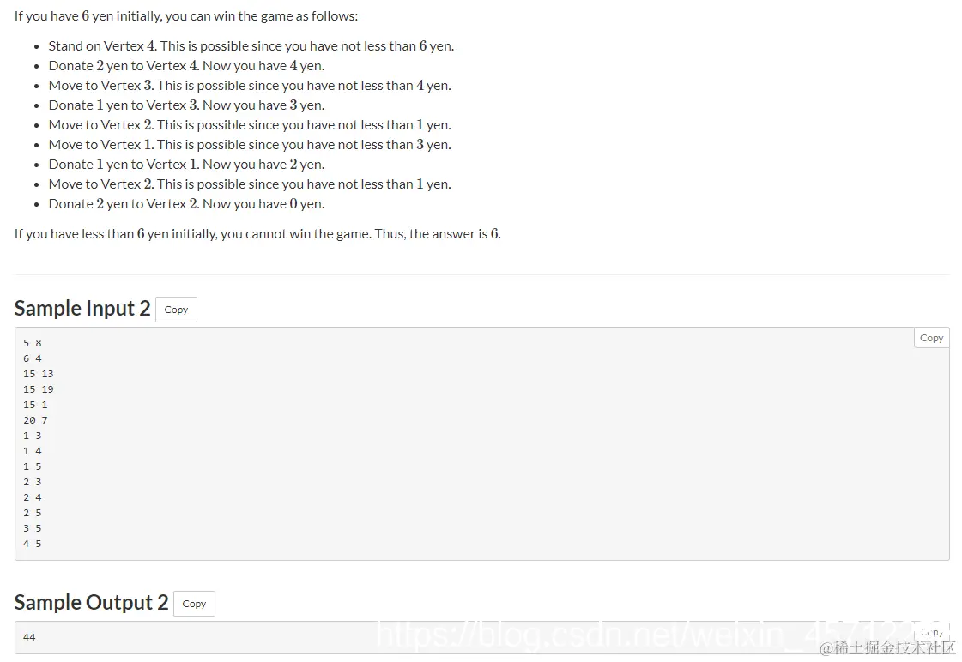Copy Sample Input 2 via heading button

click(176, 310)
